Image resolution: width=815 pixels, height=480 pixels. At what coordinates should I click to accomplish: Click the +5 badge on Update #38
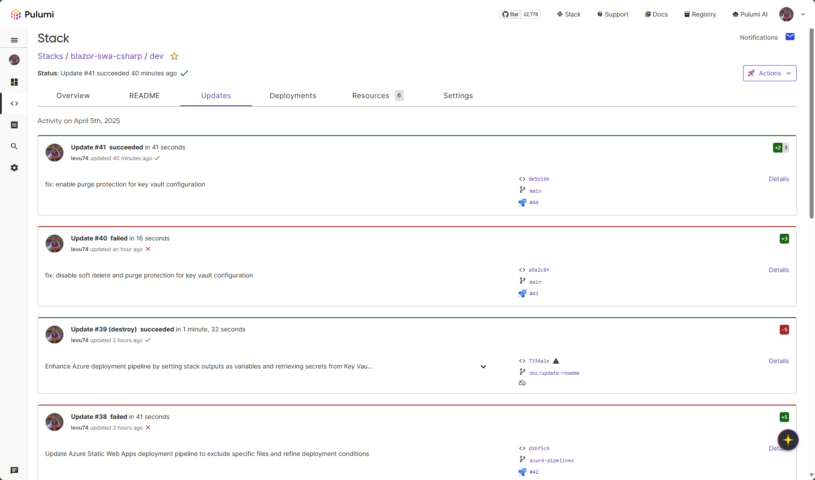coord(784,417)
